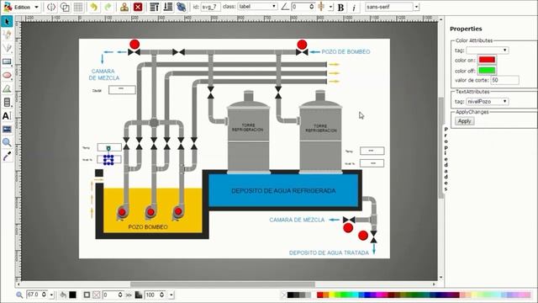
Task: Activate the Zoom magnifier tool
Action: pyautogui.click(x=7, y=142)
